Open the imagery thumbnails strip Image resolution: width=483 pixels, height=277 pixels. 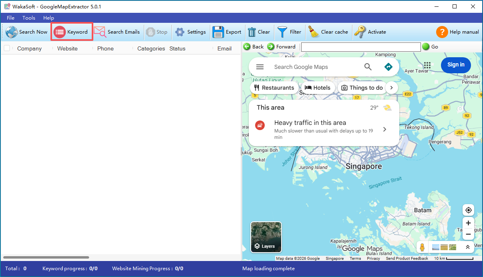click(444, 247)
